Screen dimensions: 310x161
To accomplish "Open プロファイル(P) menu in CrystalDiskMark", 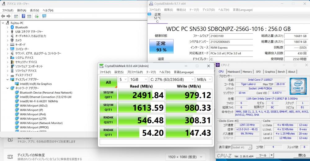I will [135, 72].
